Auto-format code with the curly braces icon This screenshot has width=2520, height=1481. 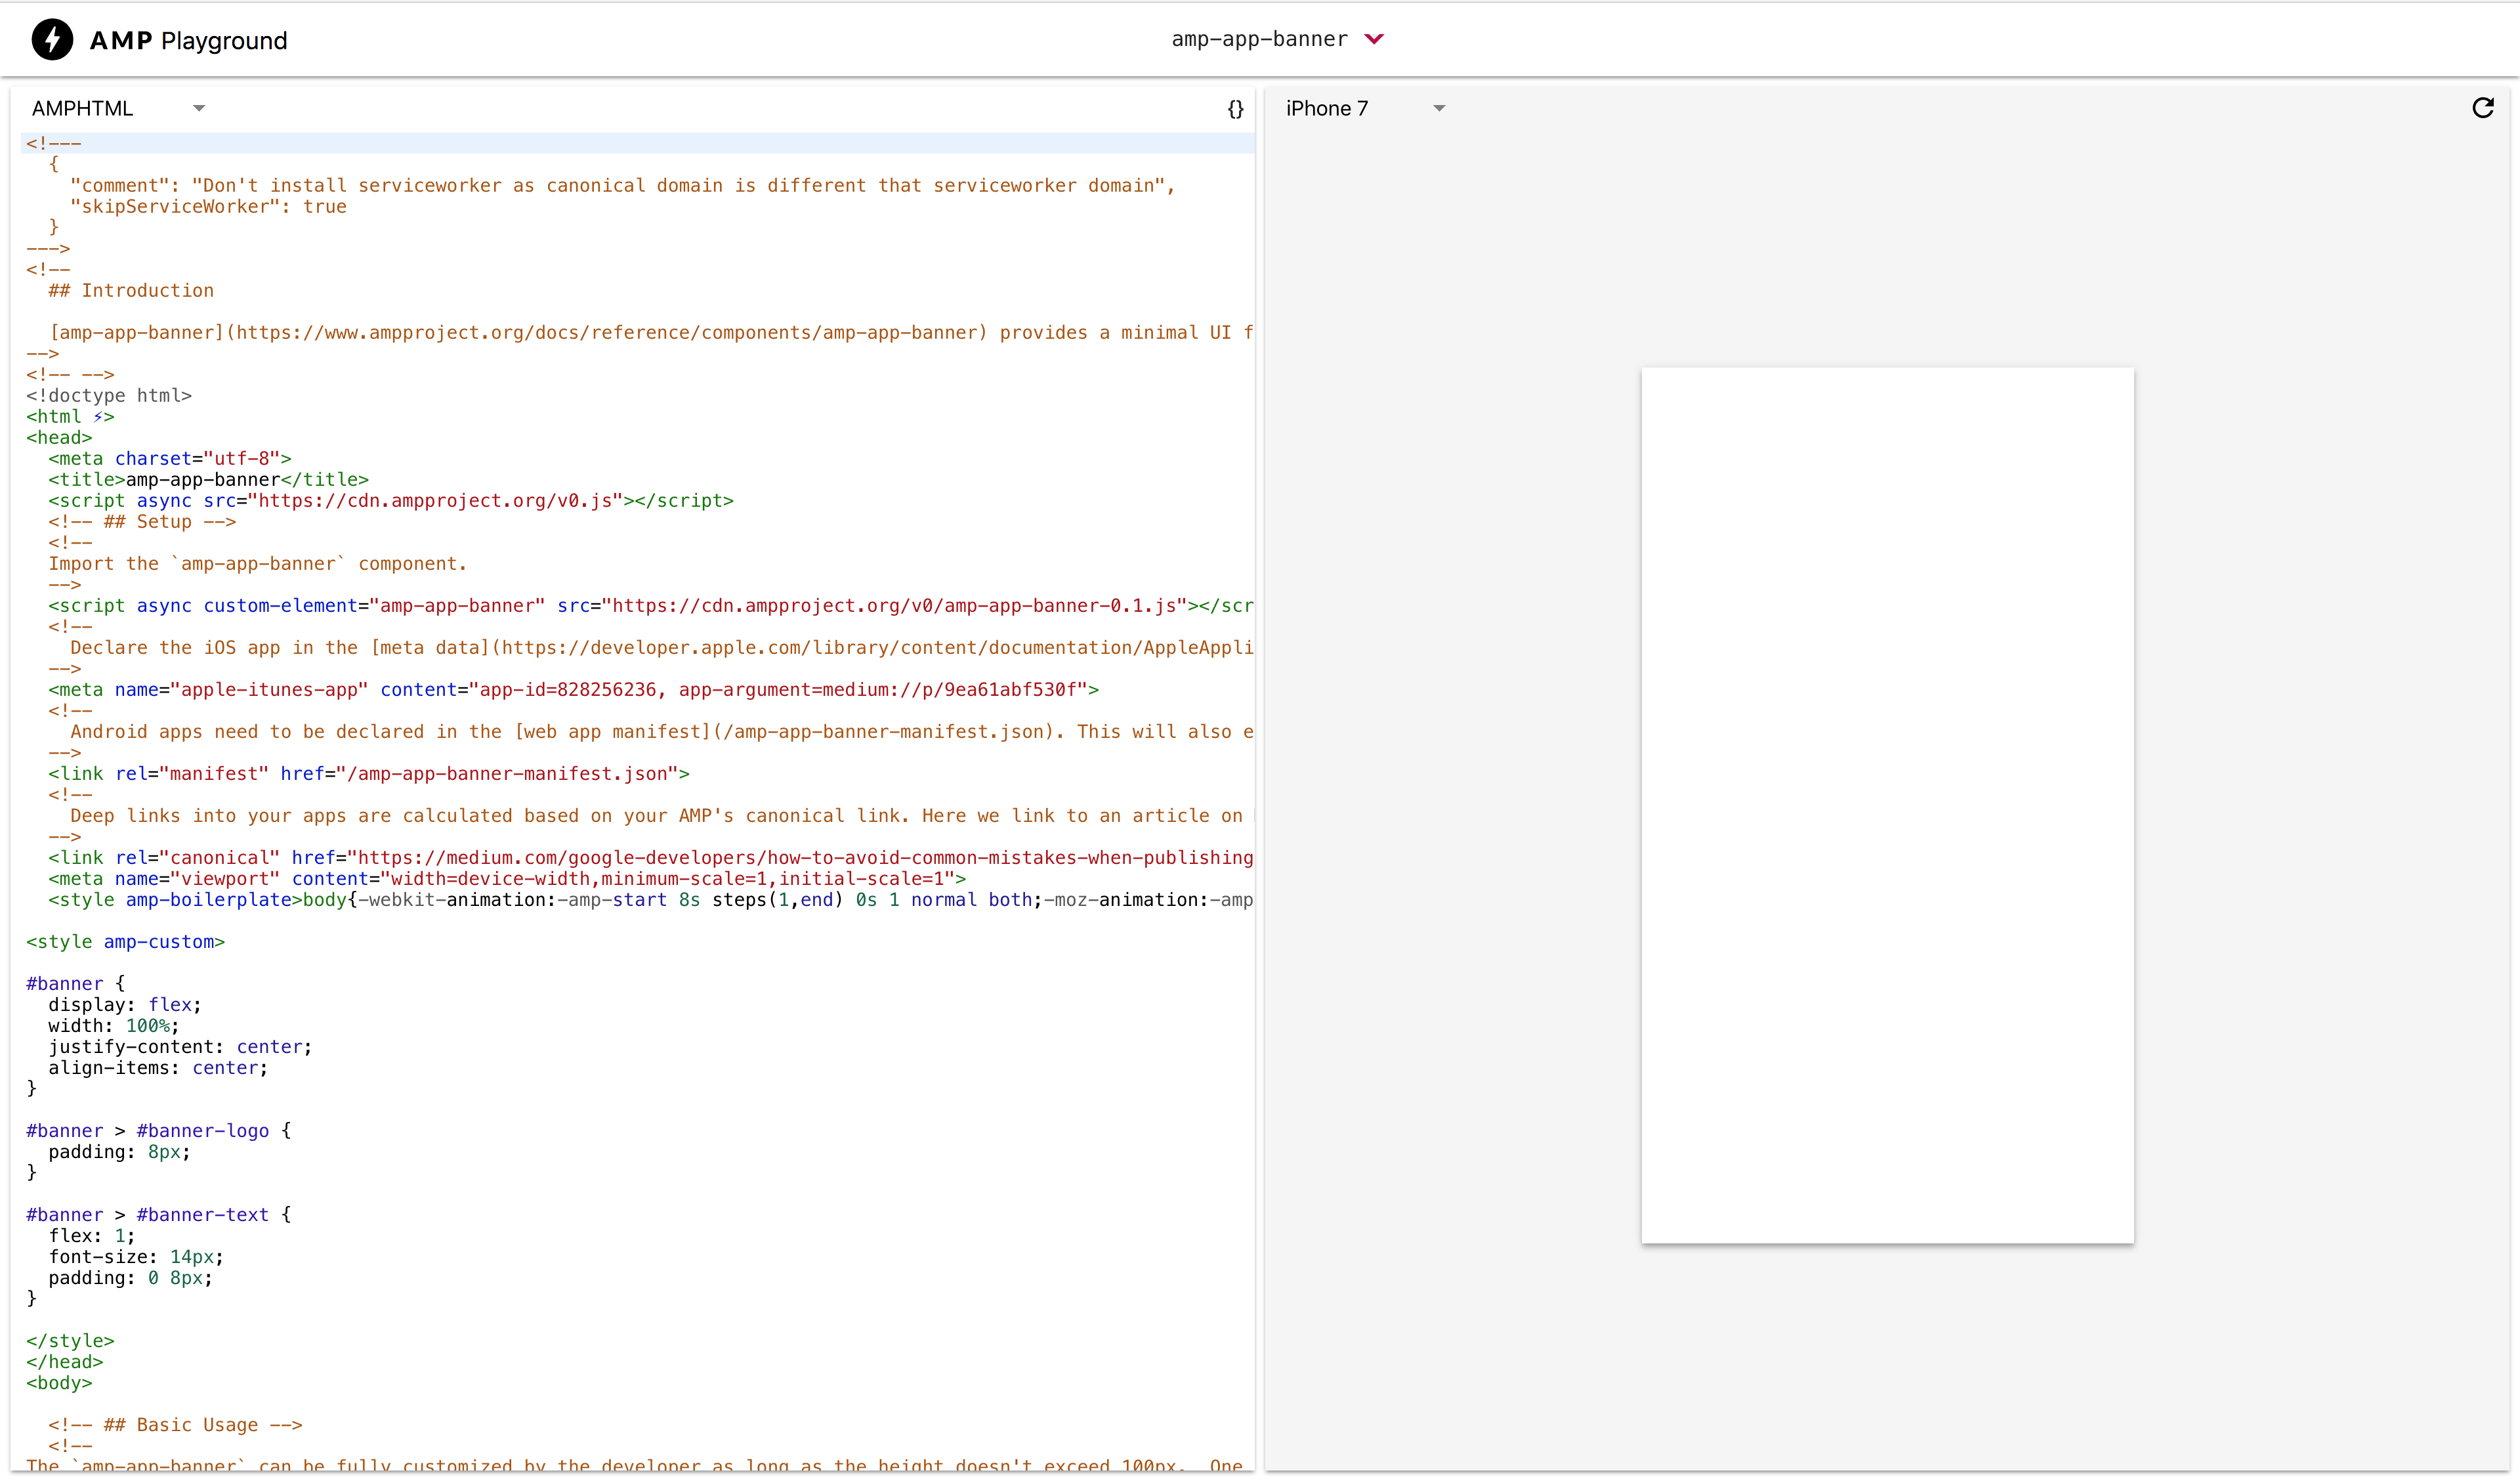1236,110
